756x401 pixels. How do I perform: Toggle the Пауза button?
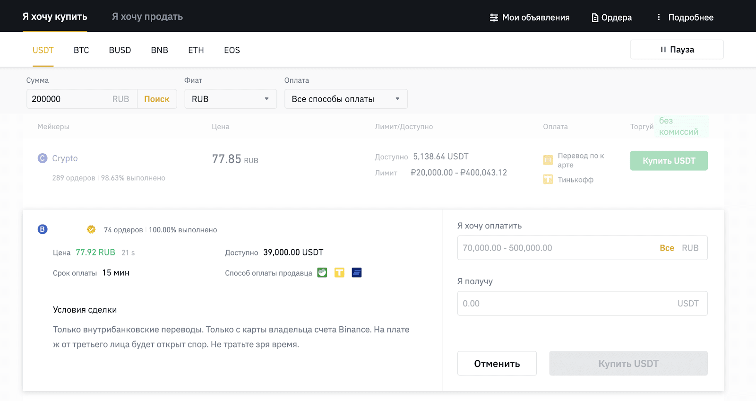[677, 50]
